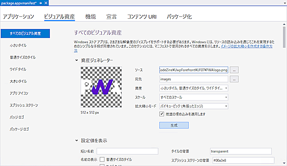Click the スプラッシュ スクリーンの背景 color field
The width and height of the screenshot is (287, 166).
click(243, 160)
